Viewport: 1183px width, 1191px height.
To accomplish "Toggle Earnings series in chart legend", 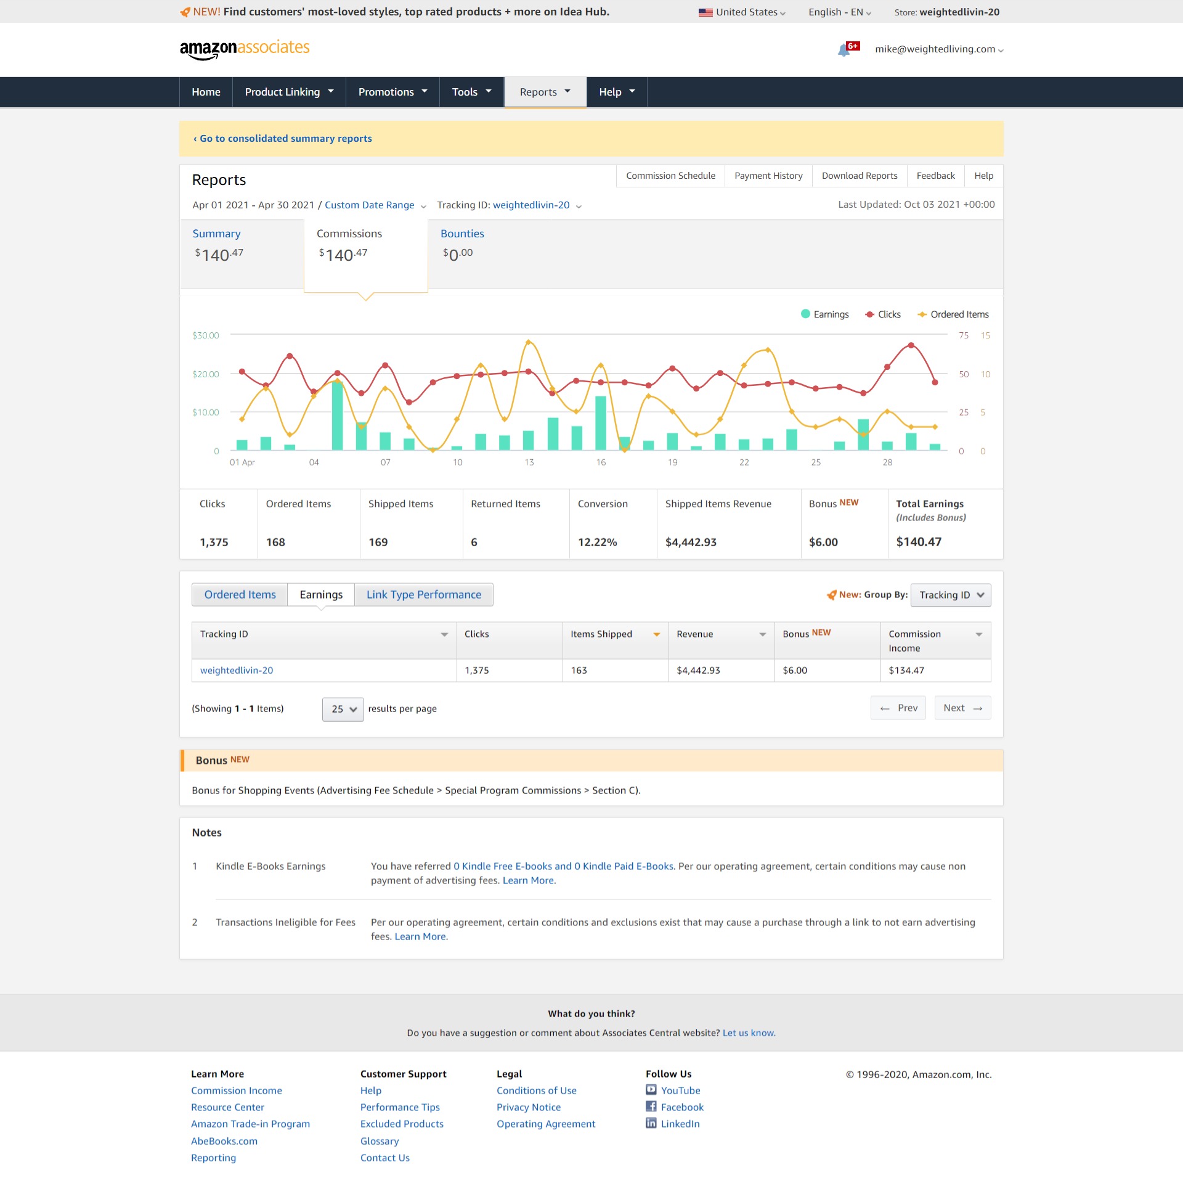I will click(x=824, y=314).
